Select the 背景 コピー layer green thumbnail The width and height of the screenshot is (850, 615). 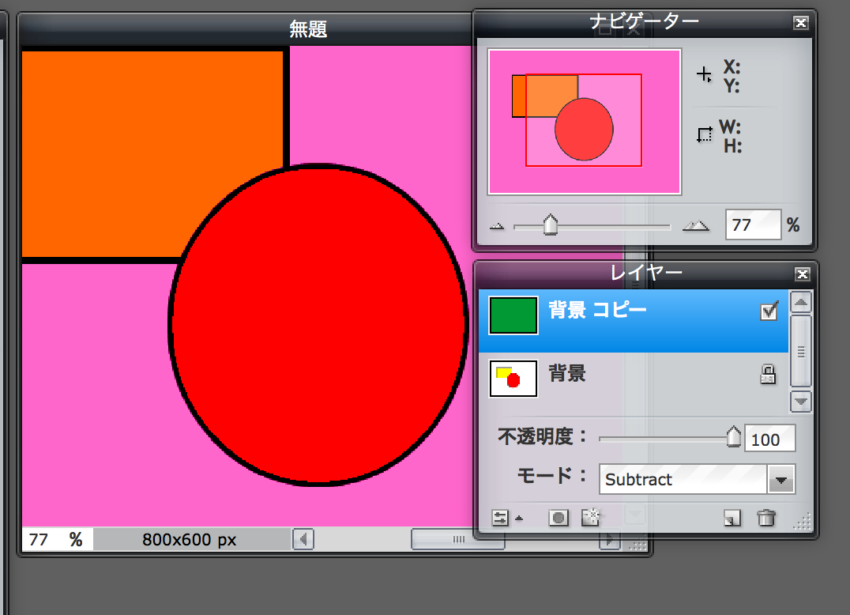pyautogui.click(x=513, y=315)
